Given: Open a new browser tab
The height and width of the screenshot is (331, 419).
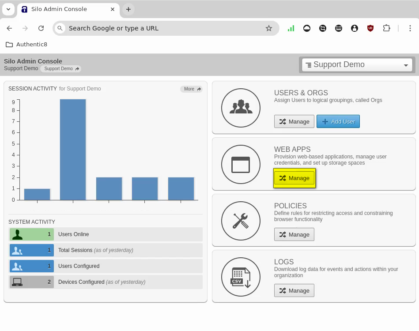Looking at the screenshot, I should point(128,9).
